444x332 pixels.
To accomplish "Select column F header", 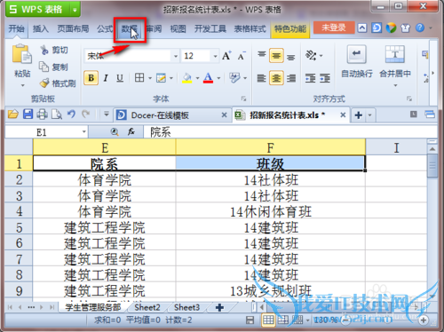I will (x=271, y=147).
